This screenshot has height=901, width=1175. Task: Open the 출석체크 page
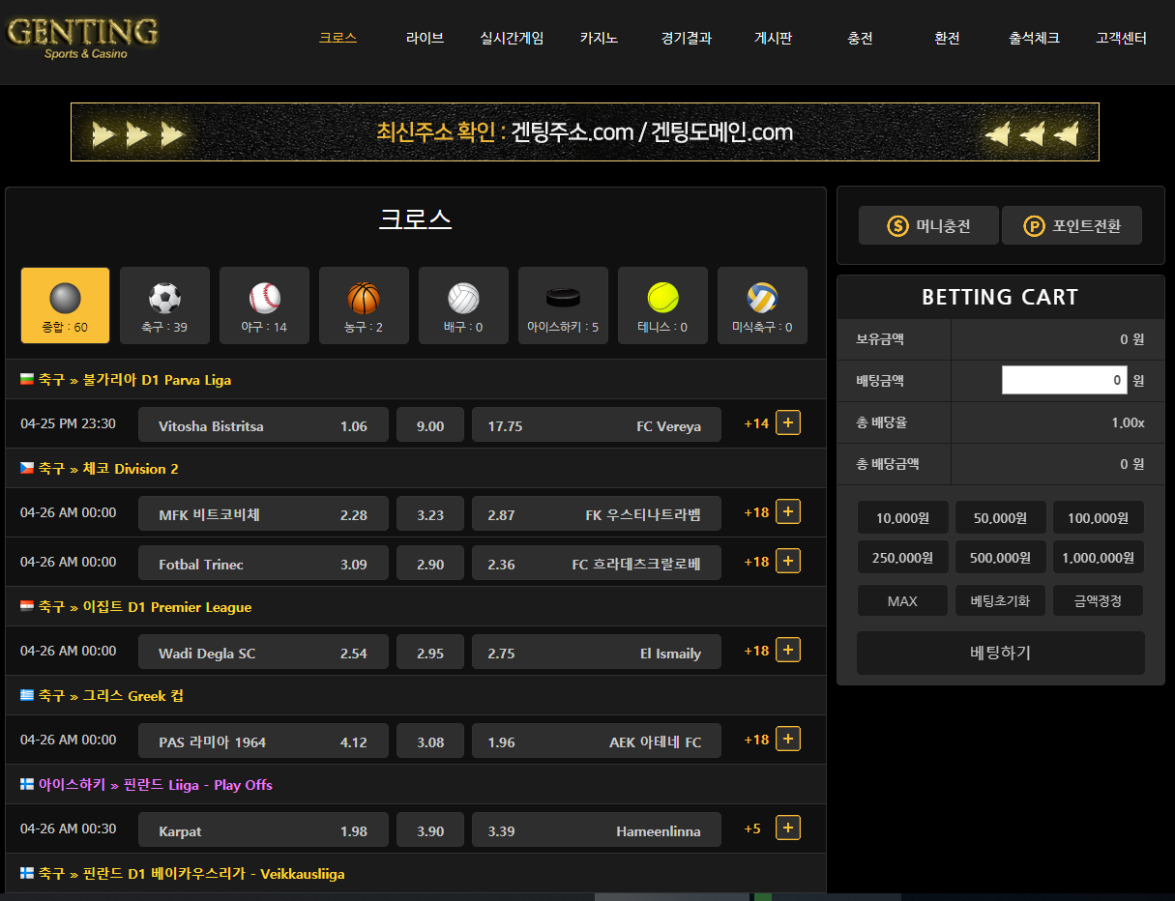pyautogui.click(x=1034, y=39)
